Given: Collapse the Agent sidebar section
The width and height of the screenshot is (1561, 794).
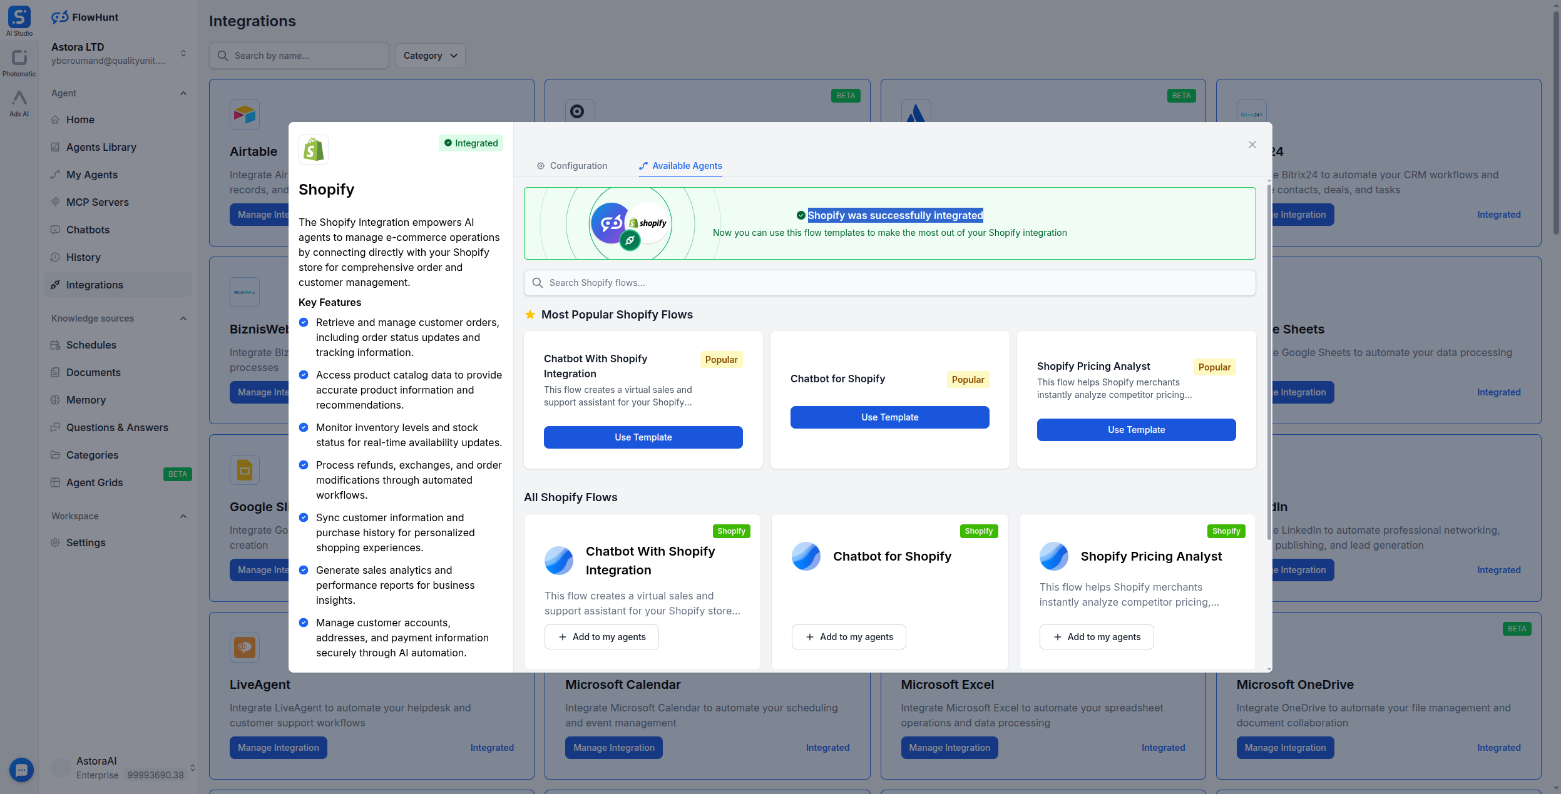Looking at the screenshot, I should coord(183,93).
